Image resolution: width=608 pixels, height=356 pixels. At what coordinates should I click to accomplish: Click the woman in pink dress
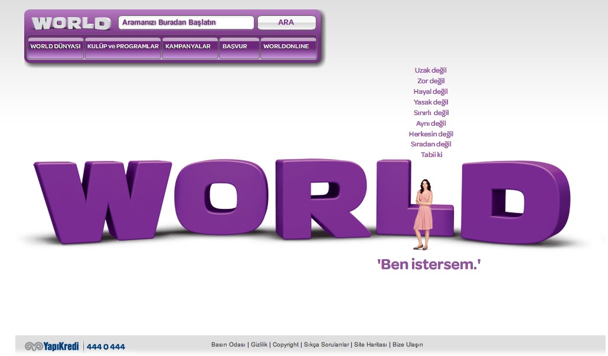[x=423, y=214]
